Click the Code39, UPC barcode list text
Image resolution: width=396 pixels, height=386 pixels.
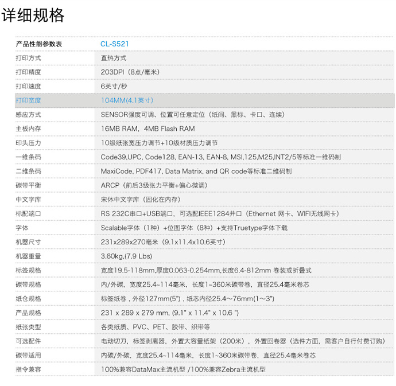pos(220,157)
